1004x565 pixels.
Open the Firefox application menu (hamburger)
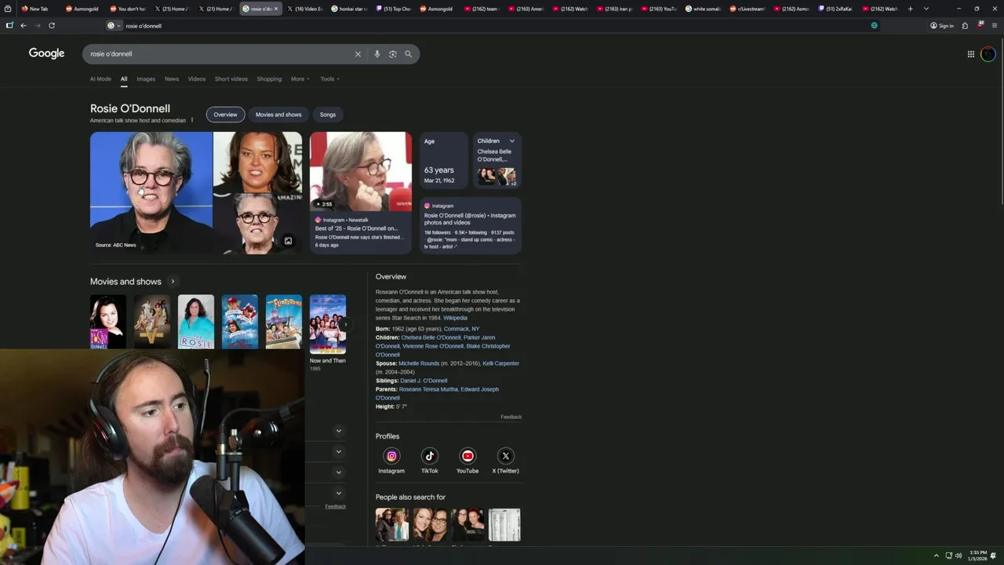(x=995, y=25)
